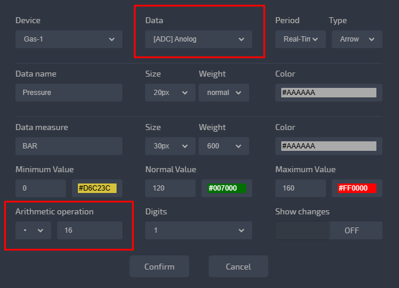Pick the red #FF0000 maximum color

pyautogui.click(x=357, y=188)
